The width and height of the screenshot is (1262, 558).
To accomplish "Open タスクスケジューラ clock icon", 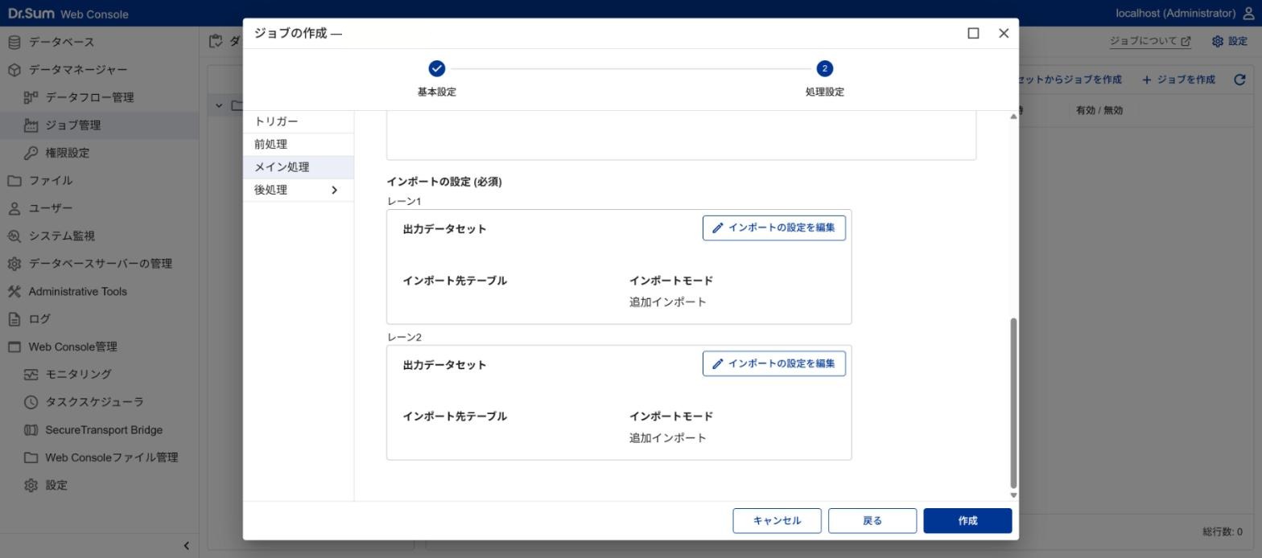I will pos(31,402).
